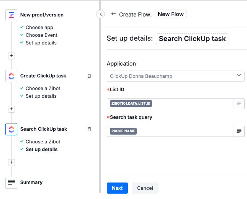Screen dimensions: 247x199
Task: Open the New proof/version trigger icon
Action: coord(11,15)
